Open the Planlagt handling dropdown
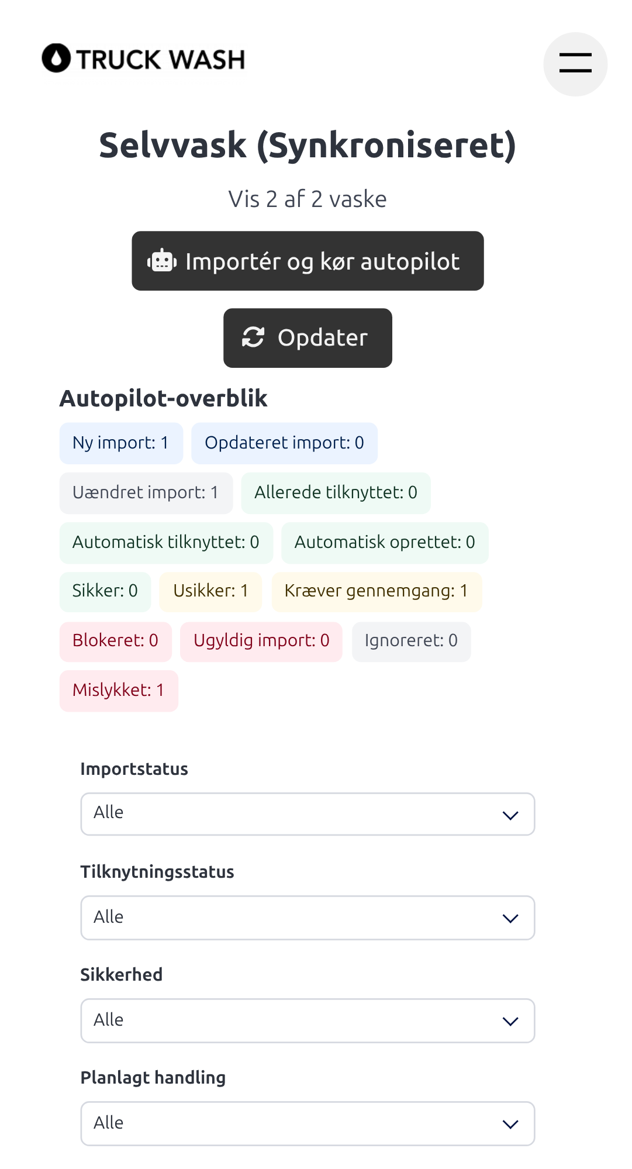 (308, 1123)
